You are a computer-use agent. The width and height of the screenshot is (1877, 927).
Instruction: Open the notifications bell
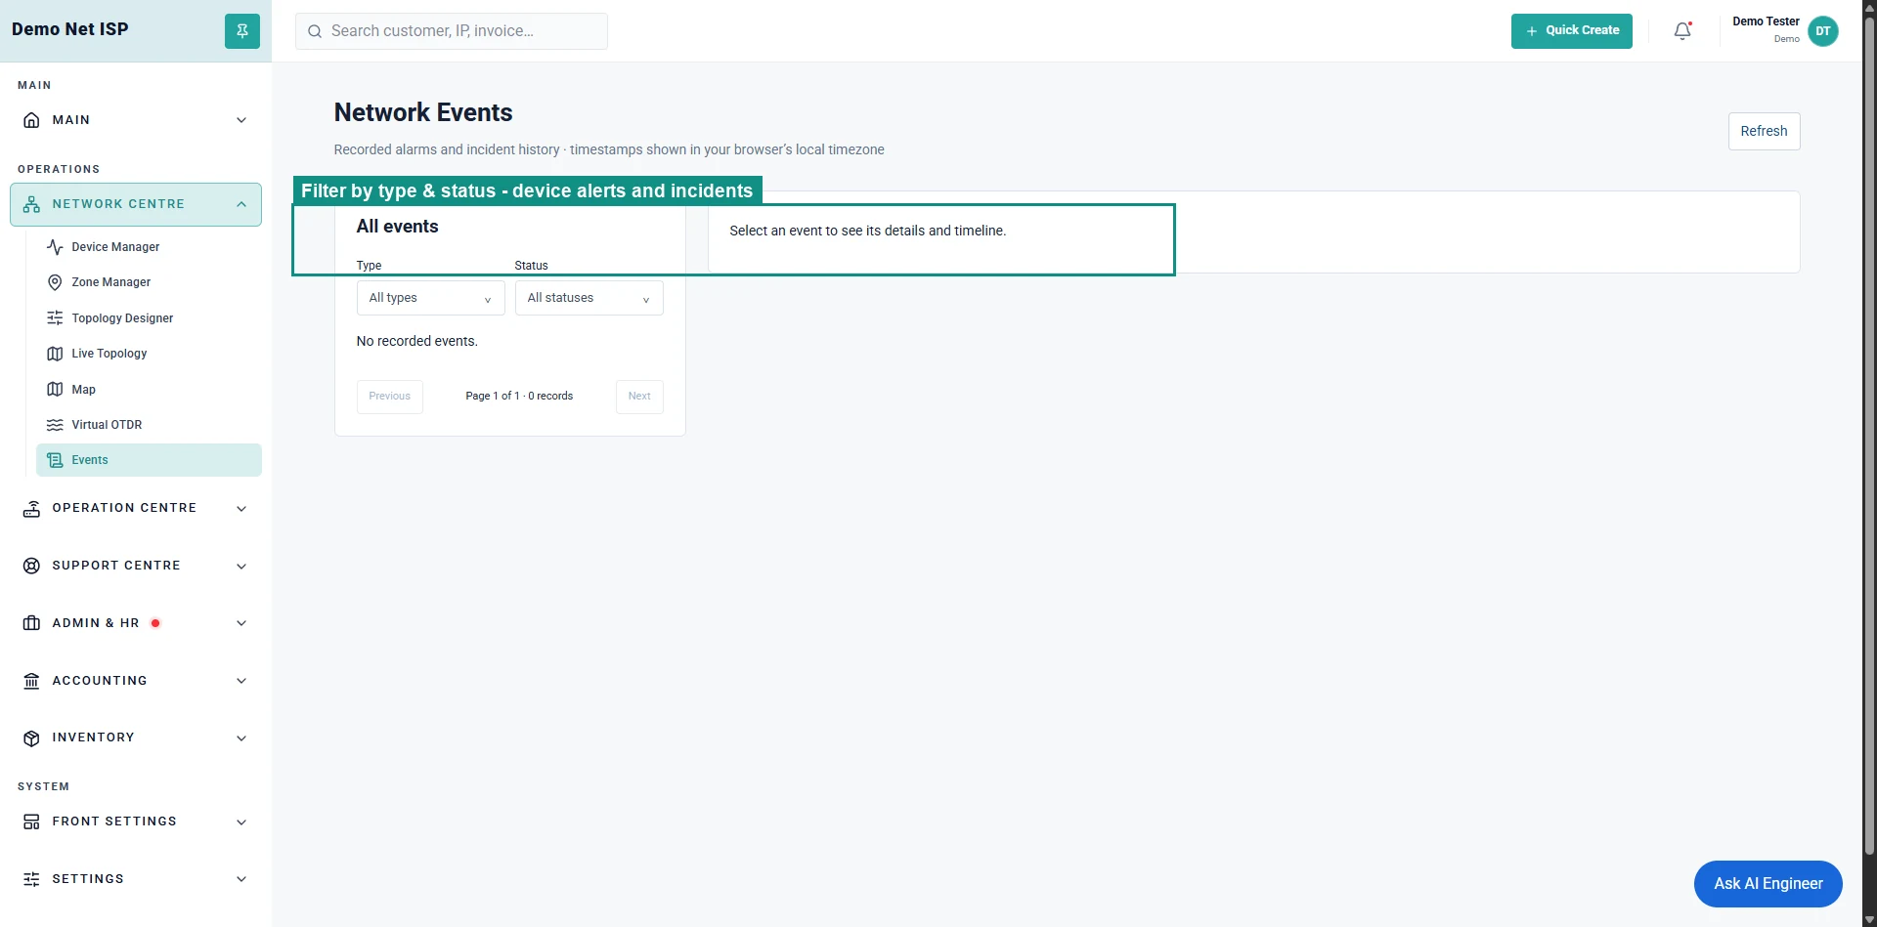point(1682,31)
